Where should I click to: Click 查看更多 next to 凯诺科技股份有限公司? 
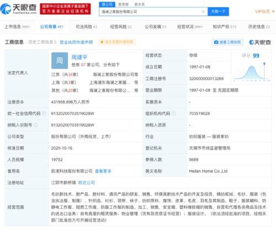pyautogui.click(x=103, y=171)
